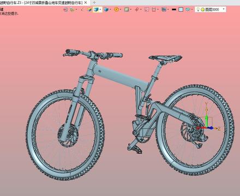Close the bicycle document tab
The image size is (240, 196).
[x=86, y=3]
